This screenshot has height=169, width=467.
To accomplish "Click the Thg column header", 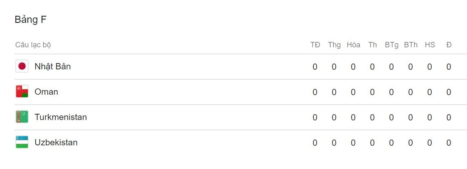I will pyautogui.click(x=334, y=45).
